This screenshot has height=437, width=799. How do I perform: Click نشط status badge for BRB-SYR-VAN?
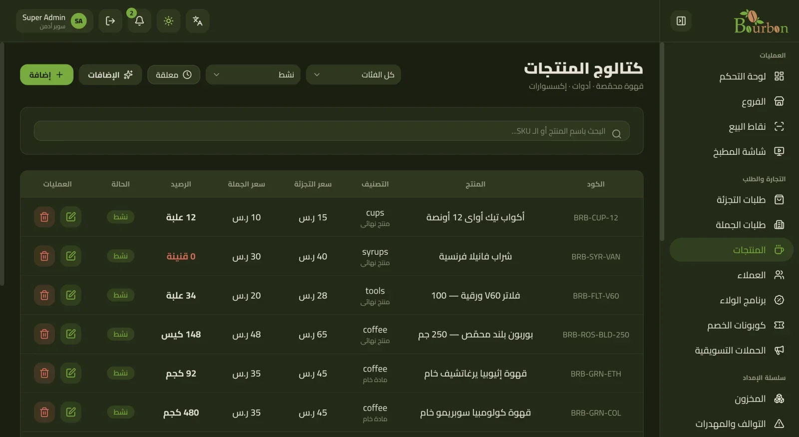coord(120,256)
